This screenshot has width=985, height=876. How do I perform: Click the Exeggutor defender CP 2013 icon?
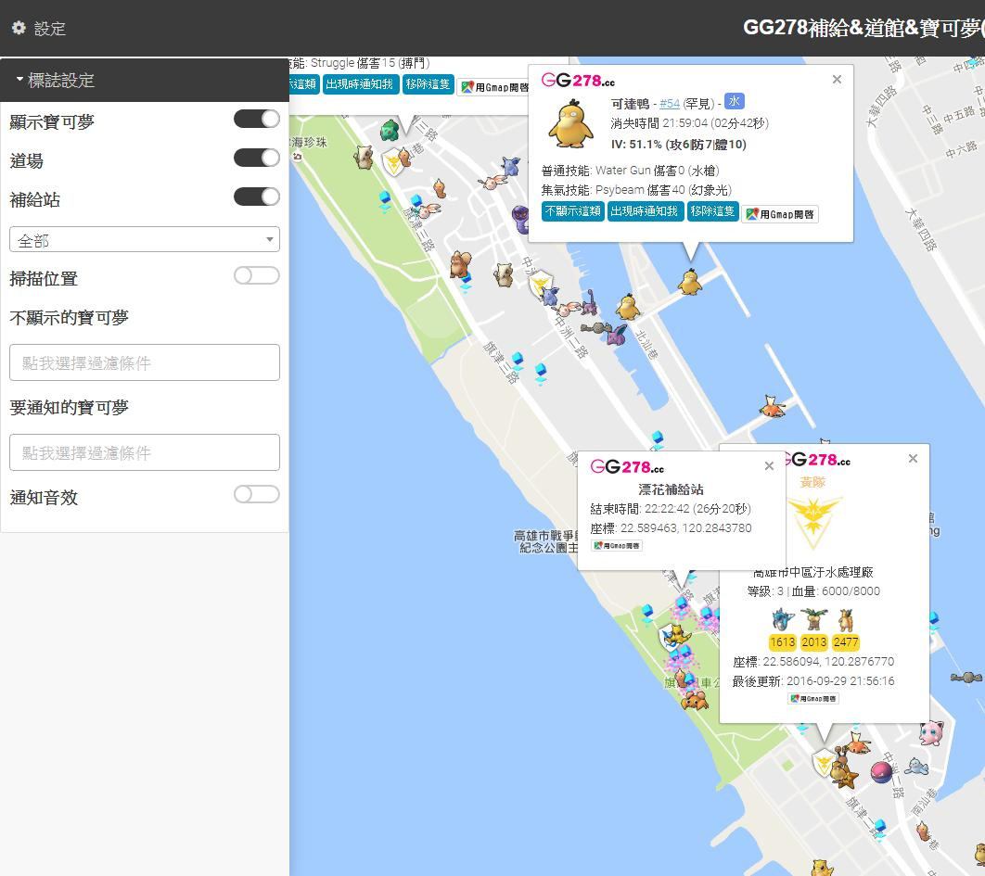pos(813,619)
